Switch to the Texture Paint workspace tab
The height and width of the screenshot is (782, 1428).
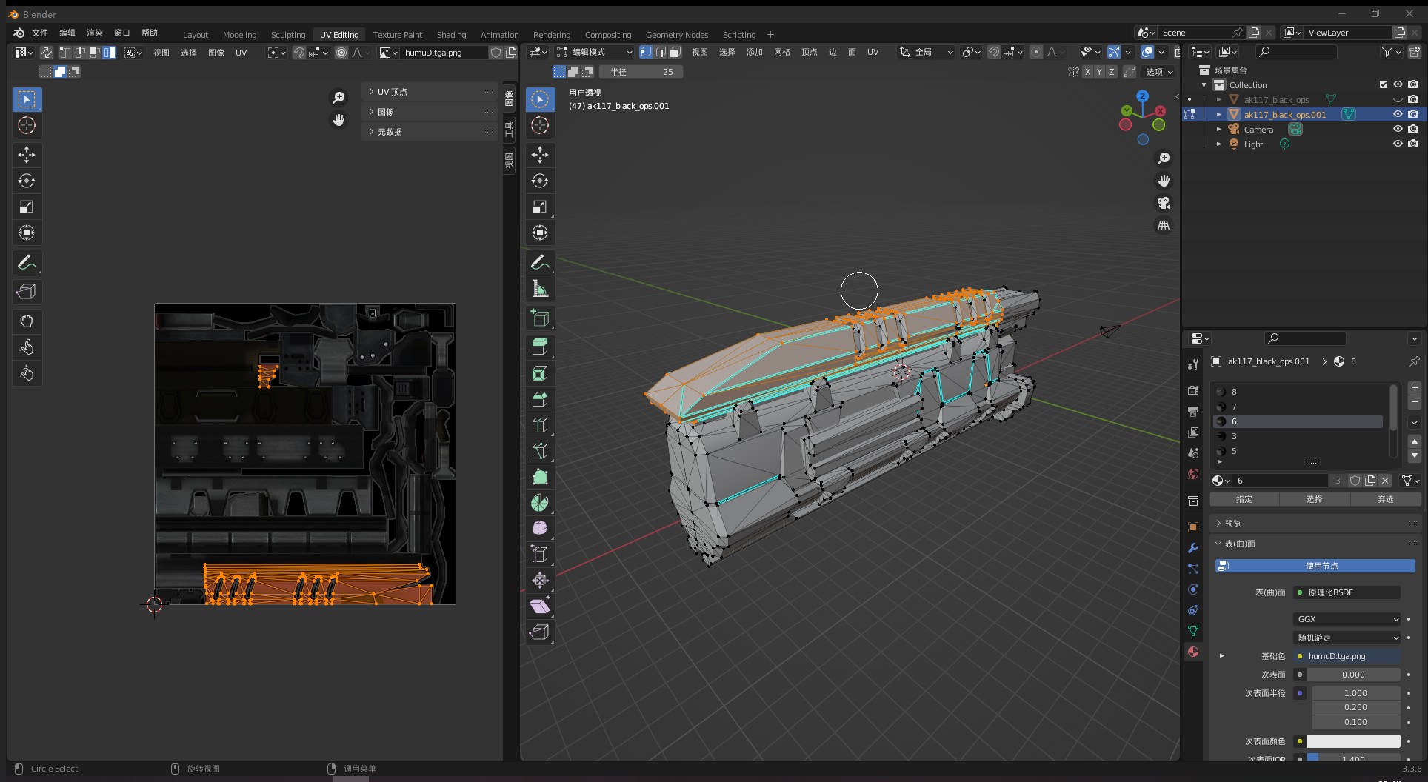[397, 35]
